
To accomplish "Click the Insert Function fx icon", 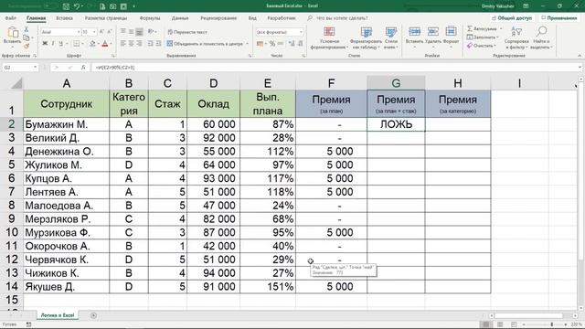I will [83, 68].
